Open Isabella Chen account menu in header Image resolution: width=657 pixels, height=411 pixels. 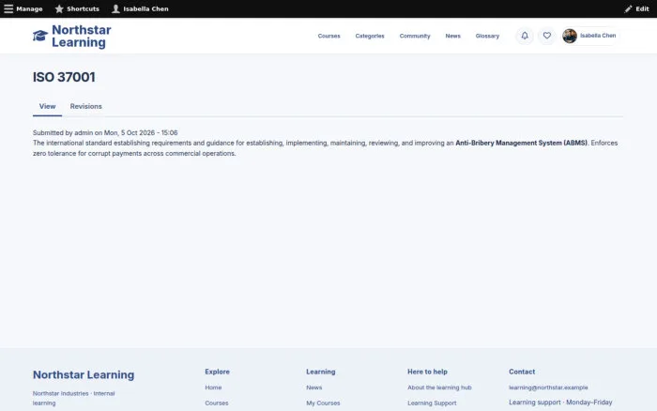coord(590,36)
